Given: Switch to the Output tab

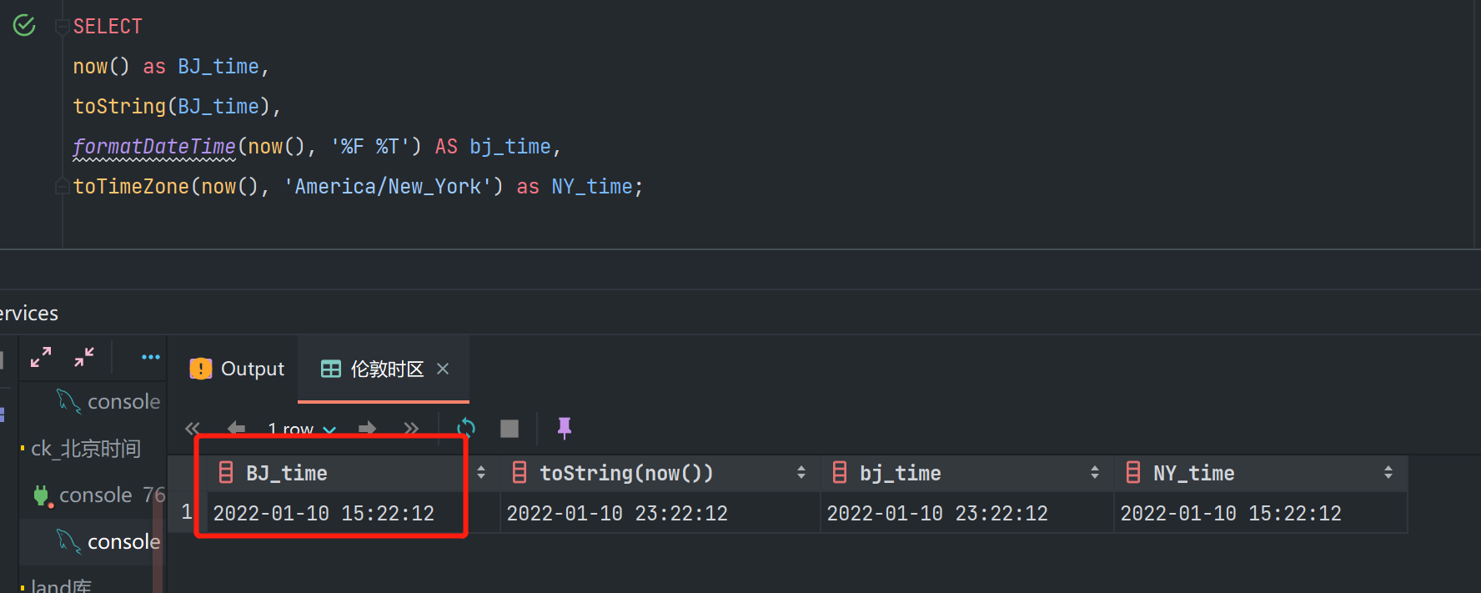Looking at the screenshot, I should (237, 369).
